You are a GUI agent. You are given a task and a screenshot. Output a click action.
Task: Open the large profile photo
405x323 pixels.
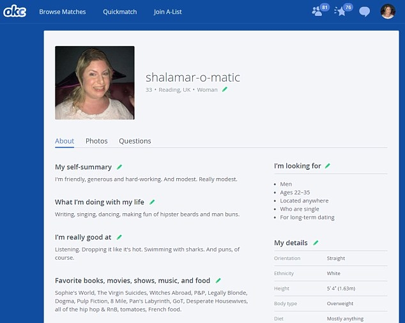coord(95,83)
